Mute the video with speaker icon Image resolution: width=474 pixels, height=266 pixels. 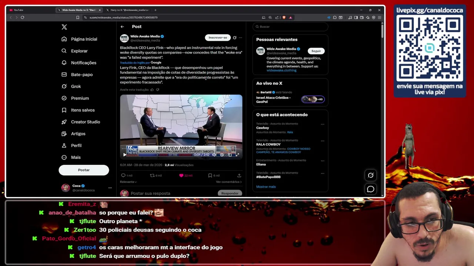coord(214,155)
